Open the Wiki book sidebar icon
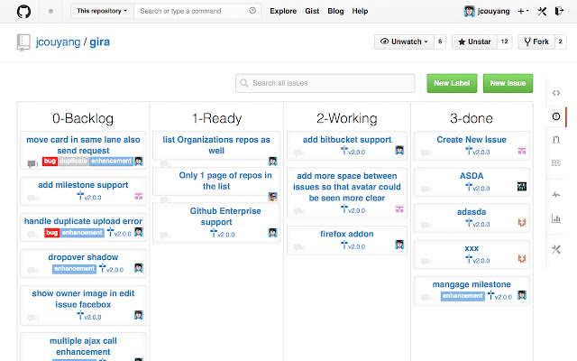The height and width of the screenshot is (361, 577). 556,162
